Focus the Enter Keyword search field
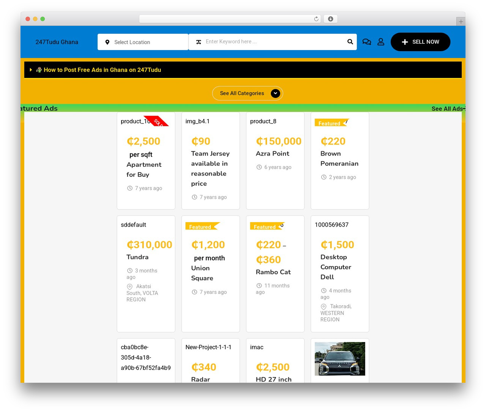This screenshot has width=486, height=412. [273, 42]
